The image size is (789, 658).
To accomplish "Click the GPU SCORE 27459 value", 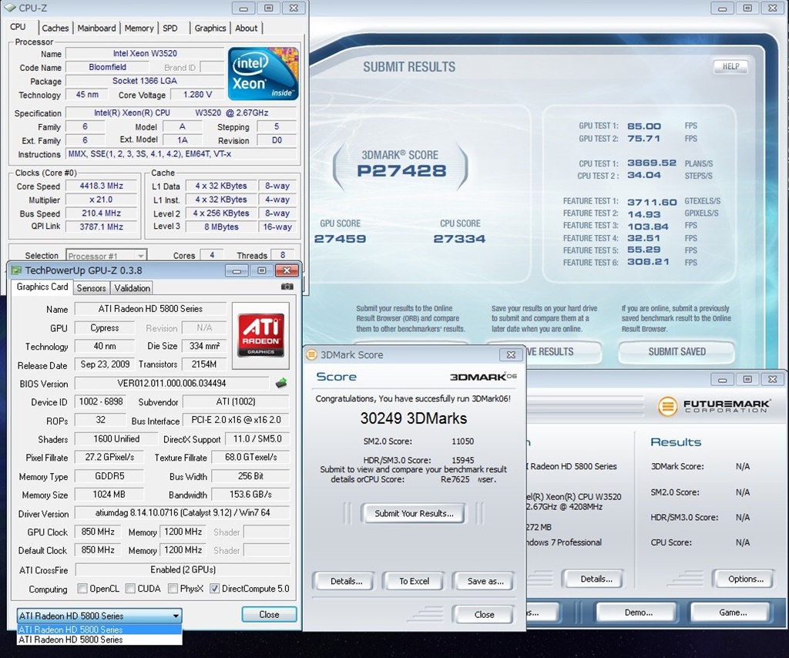I will coord(340,238).
